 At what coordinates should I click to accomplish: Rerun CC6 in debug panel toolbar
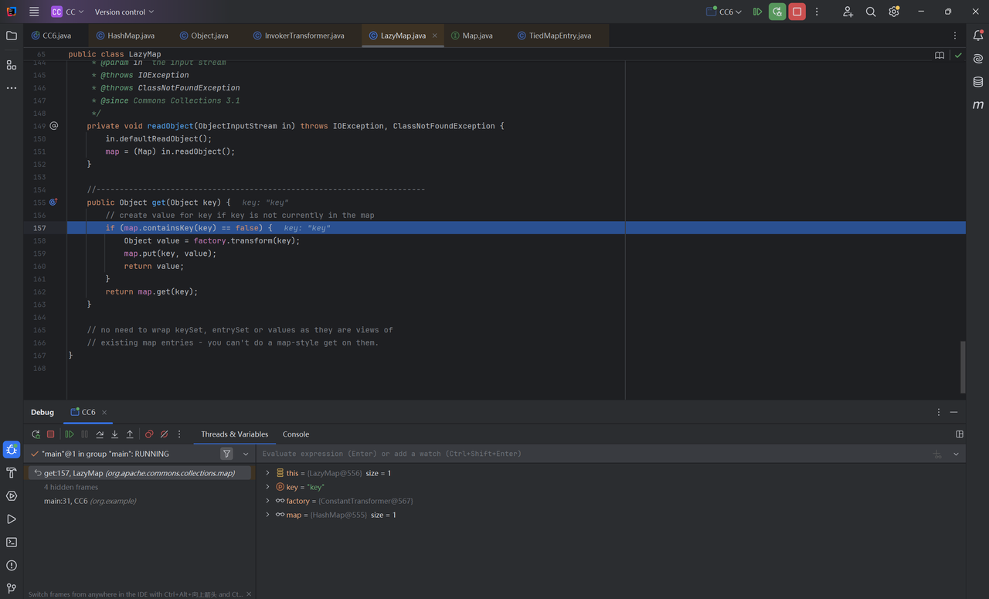tap(36, 434)
